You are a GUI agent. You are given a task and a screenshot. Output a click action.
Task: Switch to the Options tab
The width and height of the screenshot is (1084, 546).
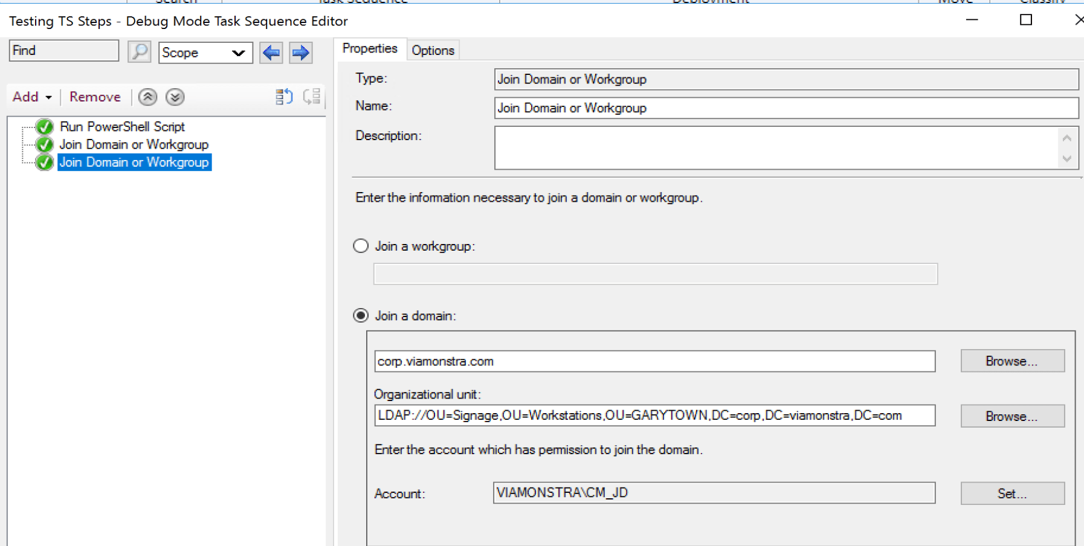[x=433, y=50]
